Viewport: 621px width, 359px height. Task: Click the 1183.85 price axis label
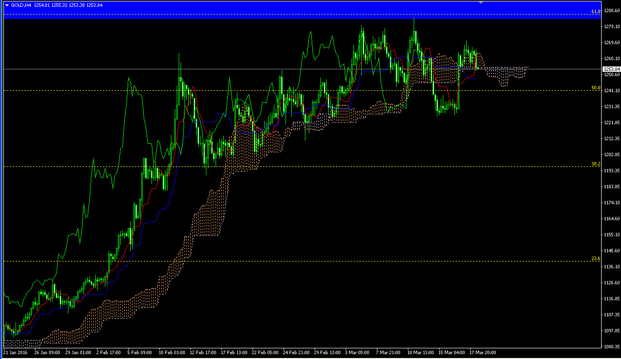pyautogui.click(x=612, y=187)
